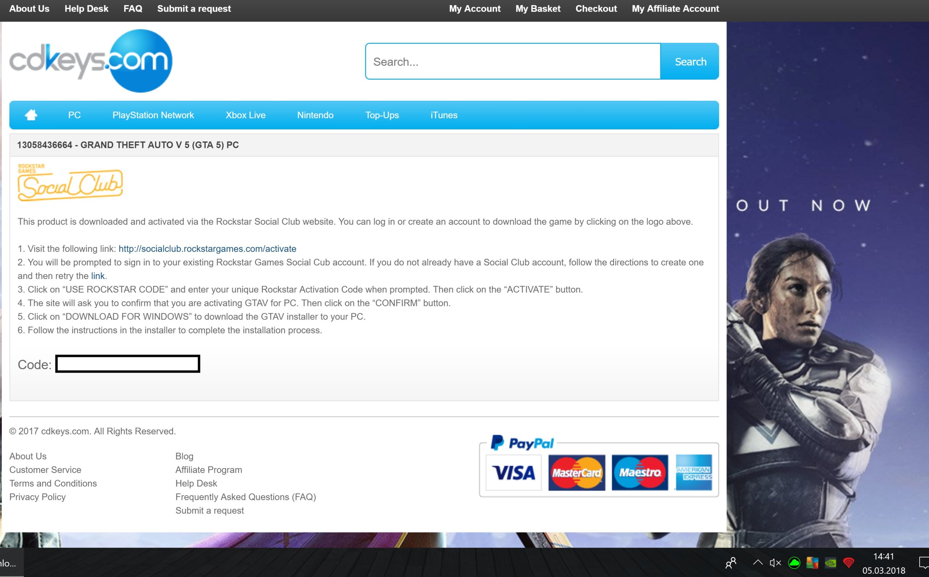Open the green Razer cloud tray icon
Screen dimensions: 929x577
[794, 563]
